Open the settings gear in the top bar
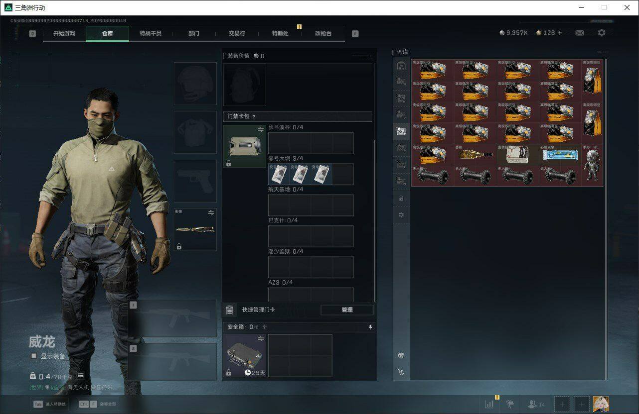639x414 pixels. (602, 33)
